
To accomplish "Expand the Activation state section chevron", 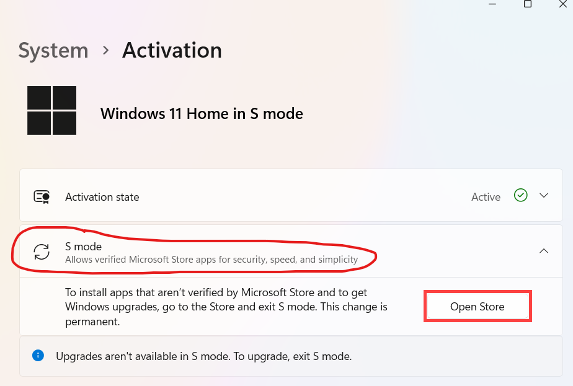I will [x=544, y=196].
